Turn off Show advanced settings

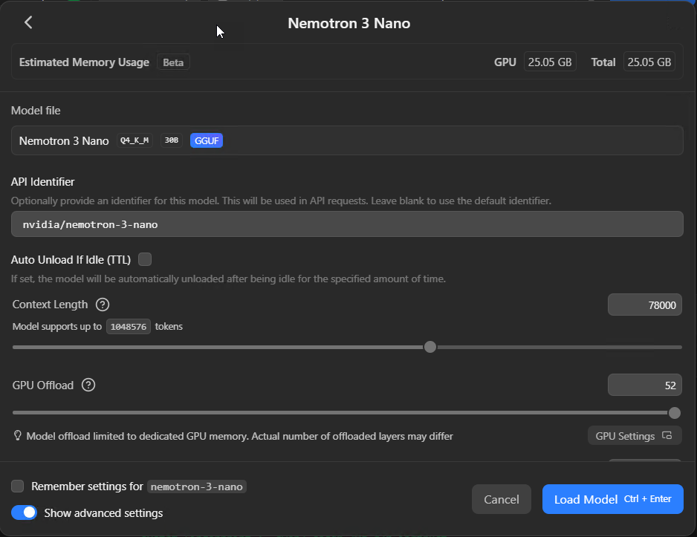[22, 512]
